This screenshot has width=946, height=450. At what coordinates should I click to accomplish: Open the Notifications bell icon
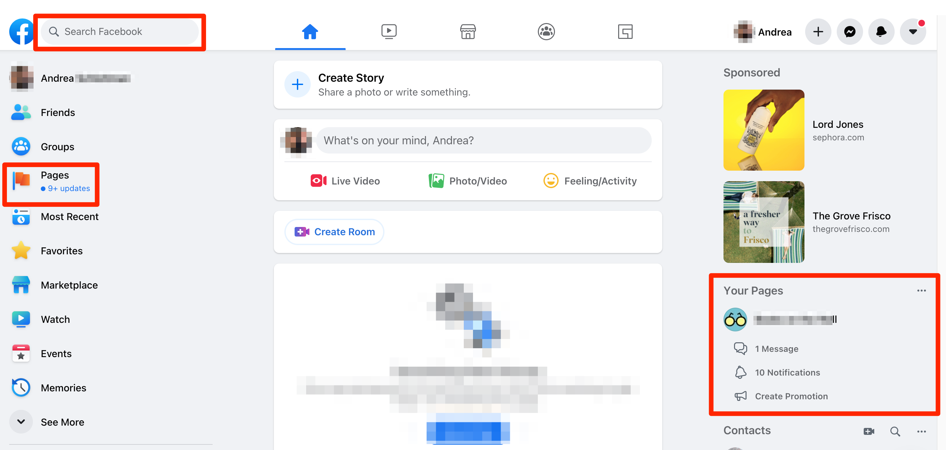(x=881, y=31)
